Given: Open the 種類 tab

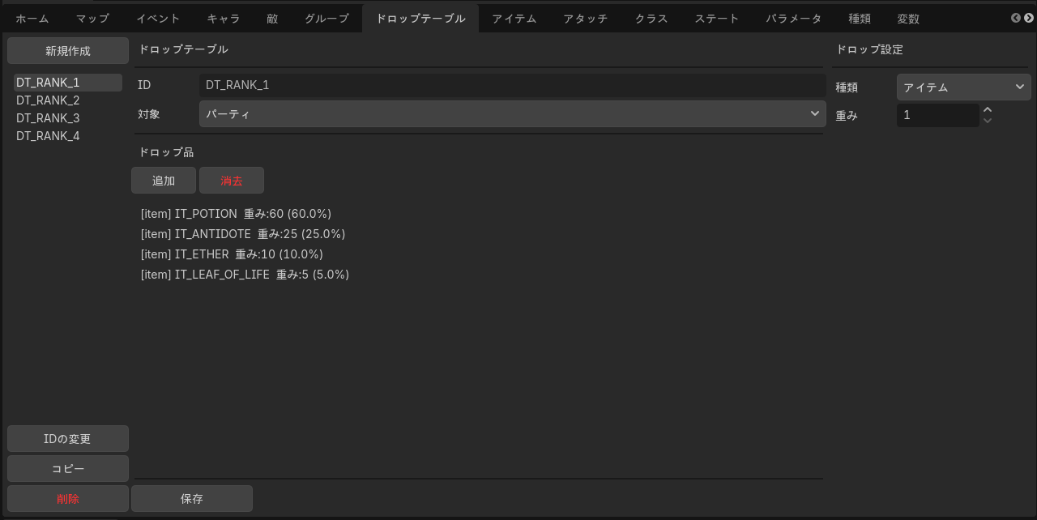Looking at the screenshot, I should click(x=860, y=19).
